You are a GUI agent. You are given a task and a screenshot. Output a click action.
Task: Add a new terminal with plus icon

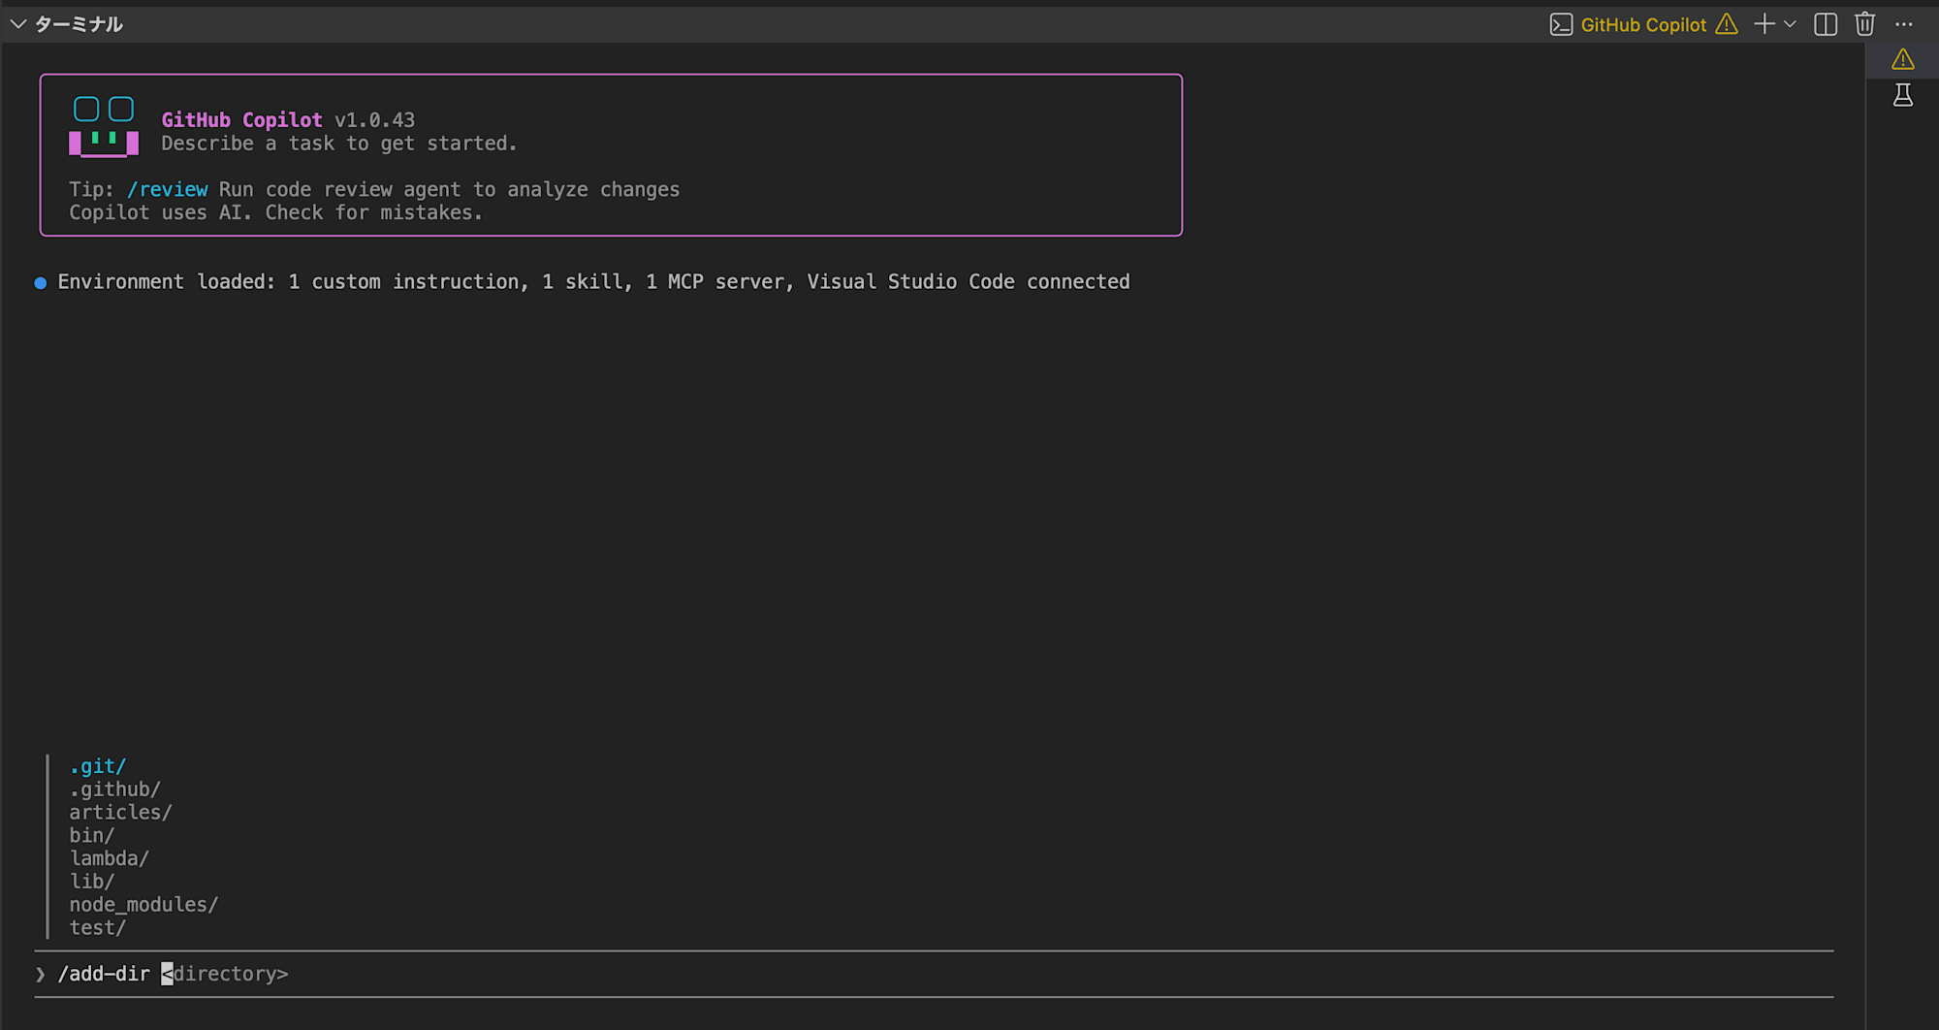pyautogui.click(x=1764, y=24)
